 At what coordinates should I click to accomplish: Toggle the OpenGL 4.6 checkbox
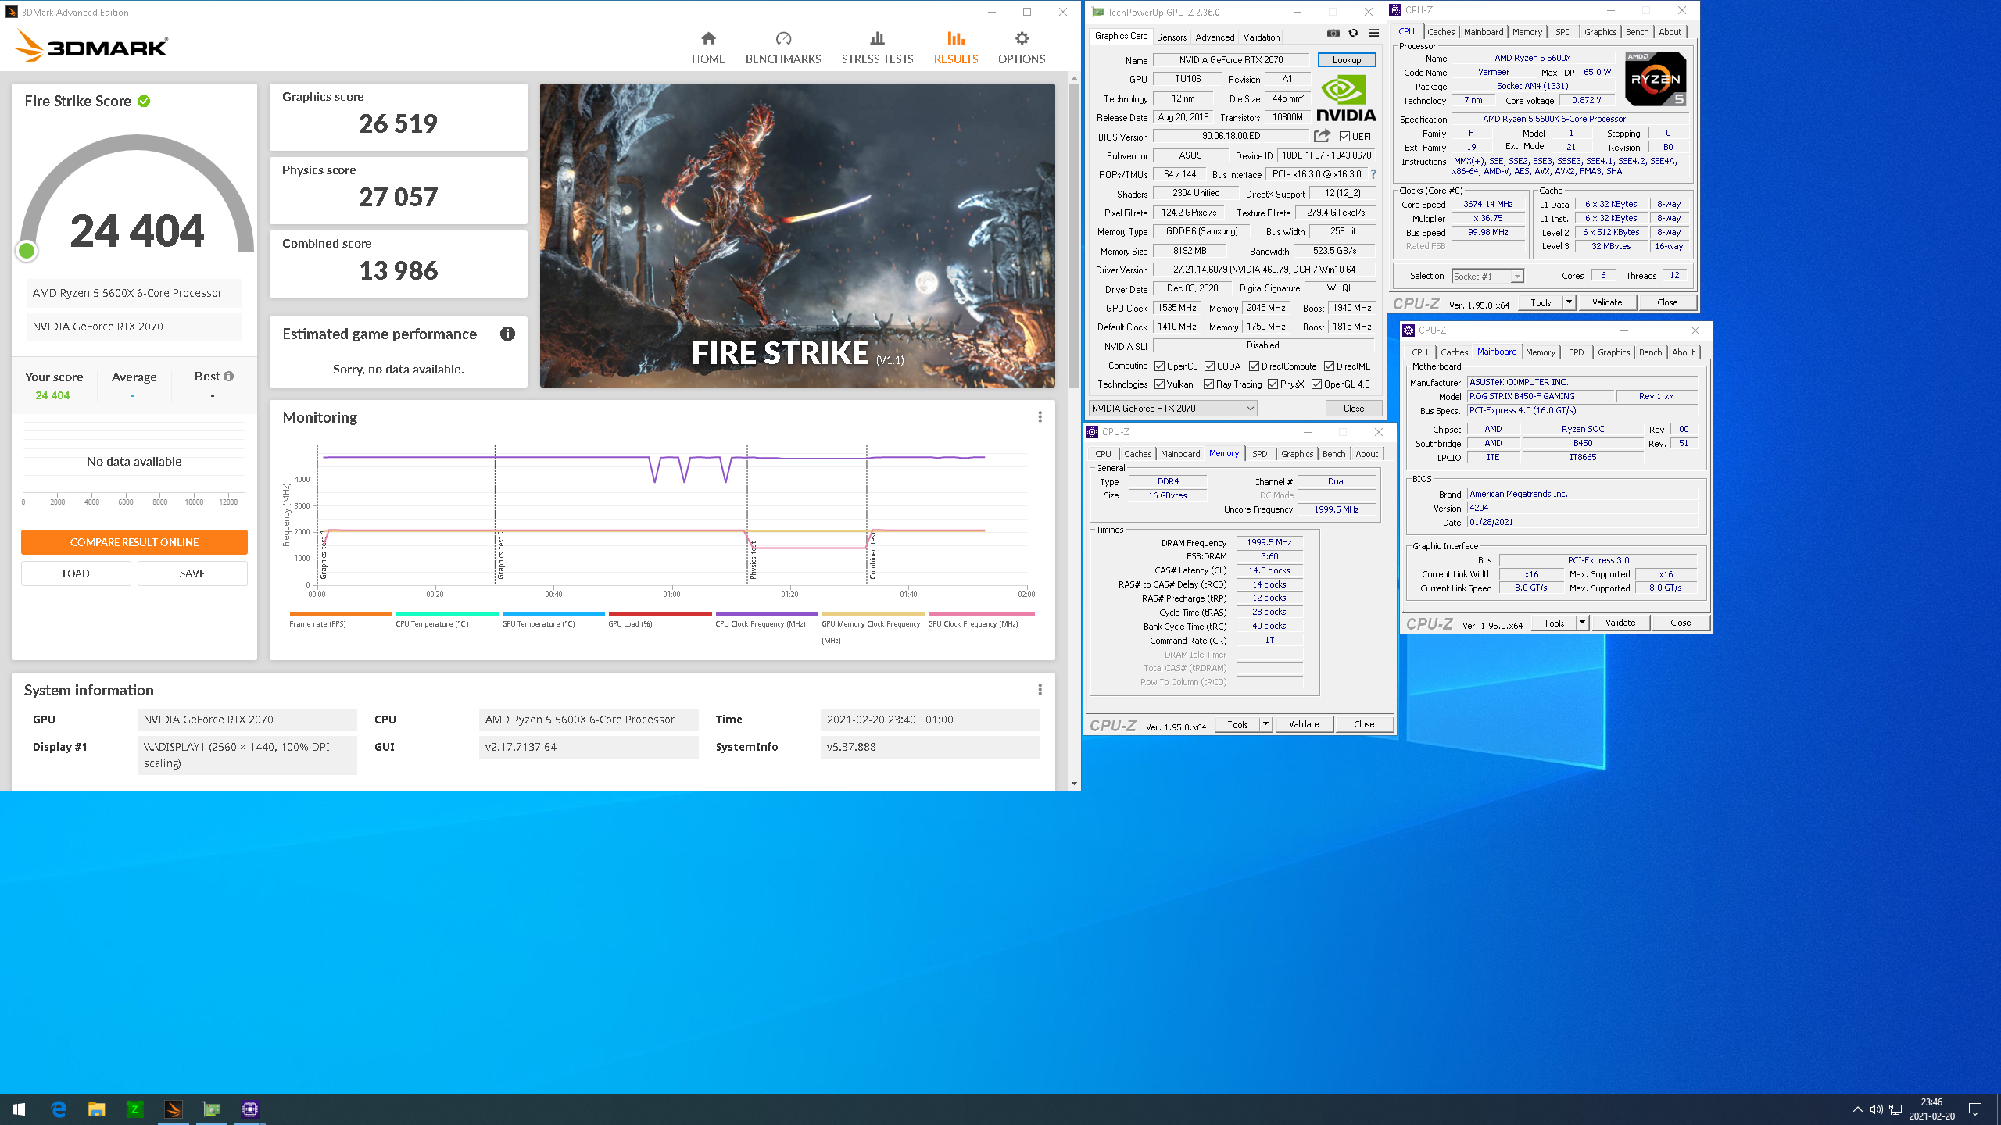click(x=1317, y=384)
